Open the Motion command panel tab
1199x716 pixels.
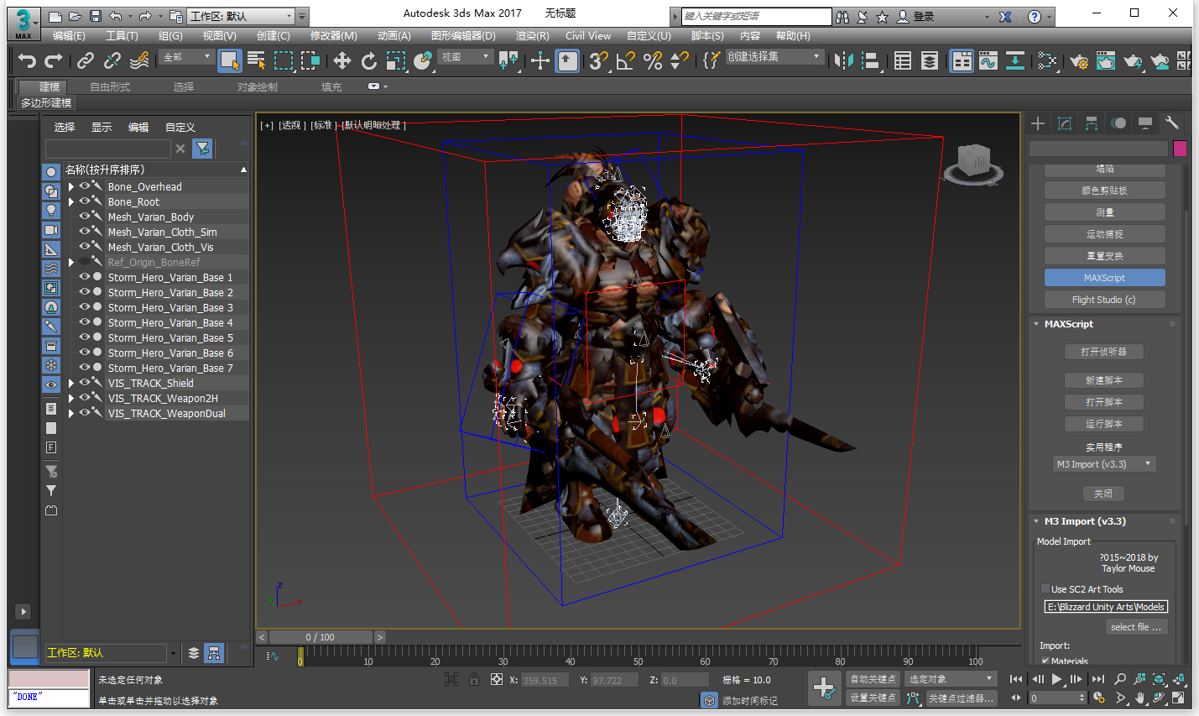point(1118,123)
